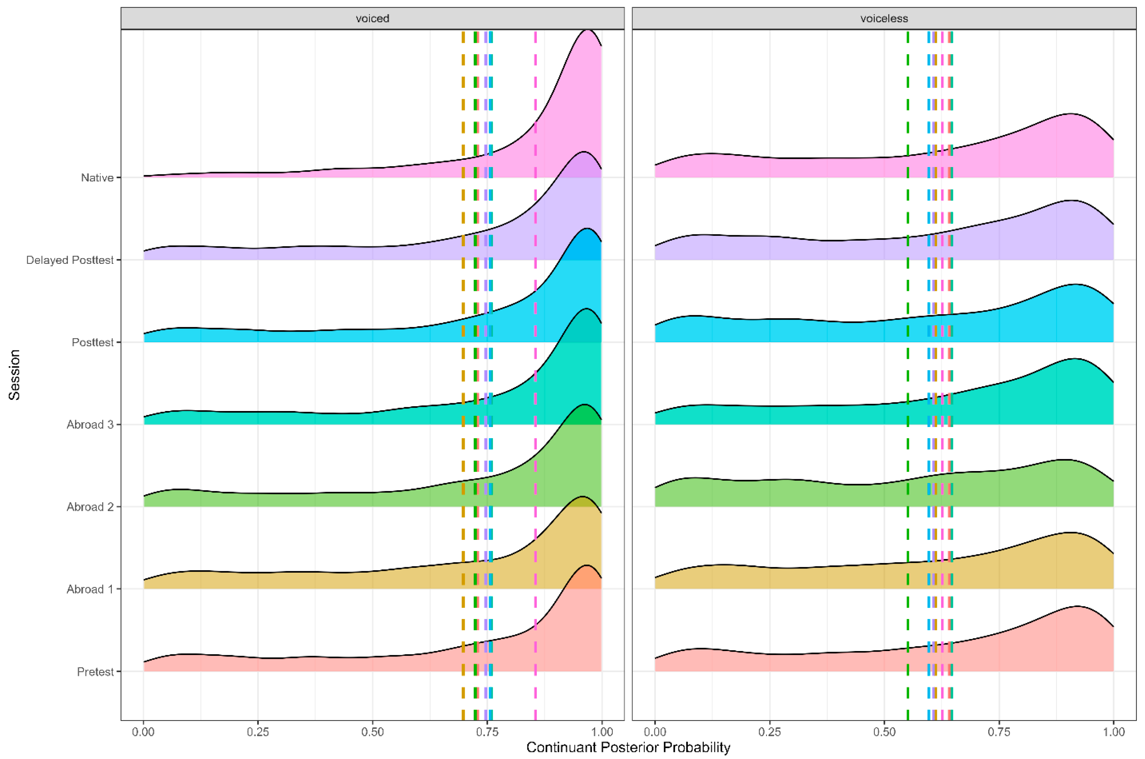
Task: Click the Continuant Posterior Probability axis title
Action: (628, 747)
